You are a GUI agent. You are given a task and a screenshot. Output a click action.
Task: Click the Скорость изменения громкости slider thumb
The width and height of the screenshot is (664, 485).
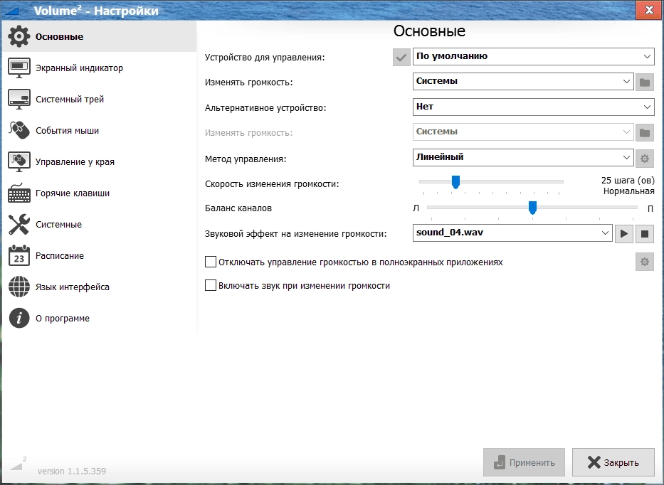tap(455, 182)
